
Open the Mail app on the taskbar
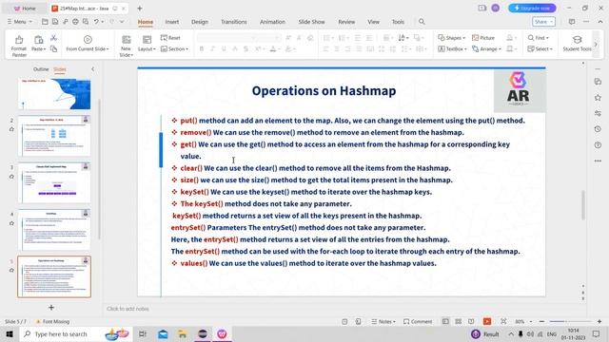point(163,333)
